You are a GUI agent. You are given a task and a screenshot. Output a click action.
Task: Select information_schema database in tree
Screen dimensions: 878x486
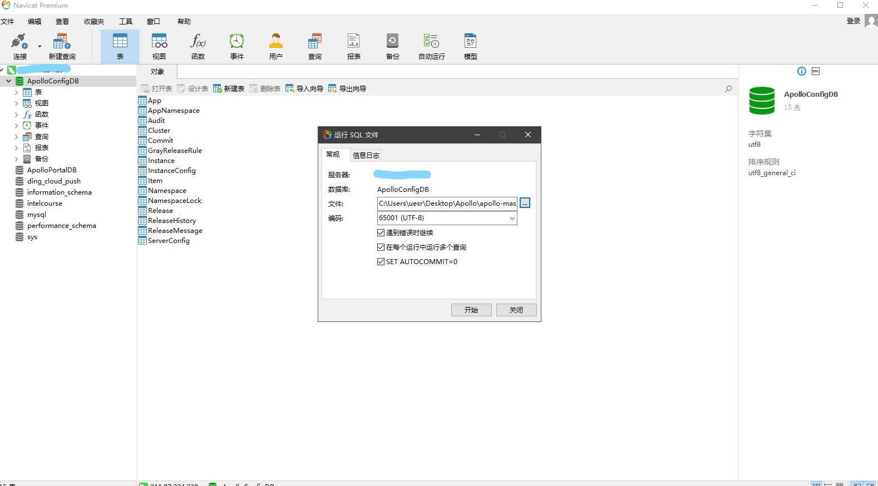point(60,192)
